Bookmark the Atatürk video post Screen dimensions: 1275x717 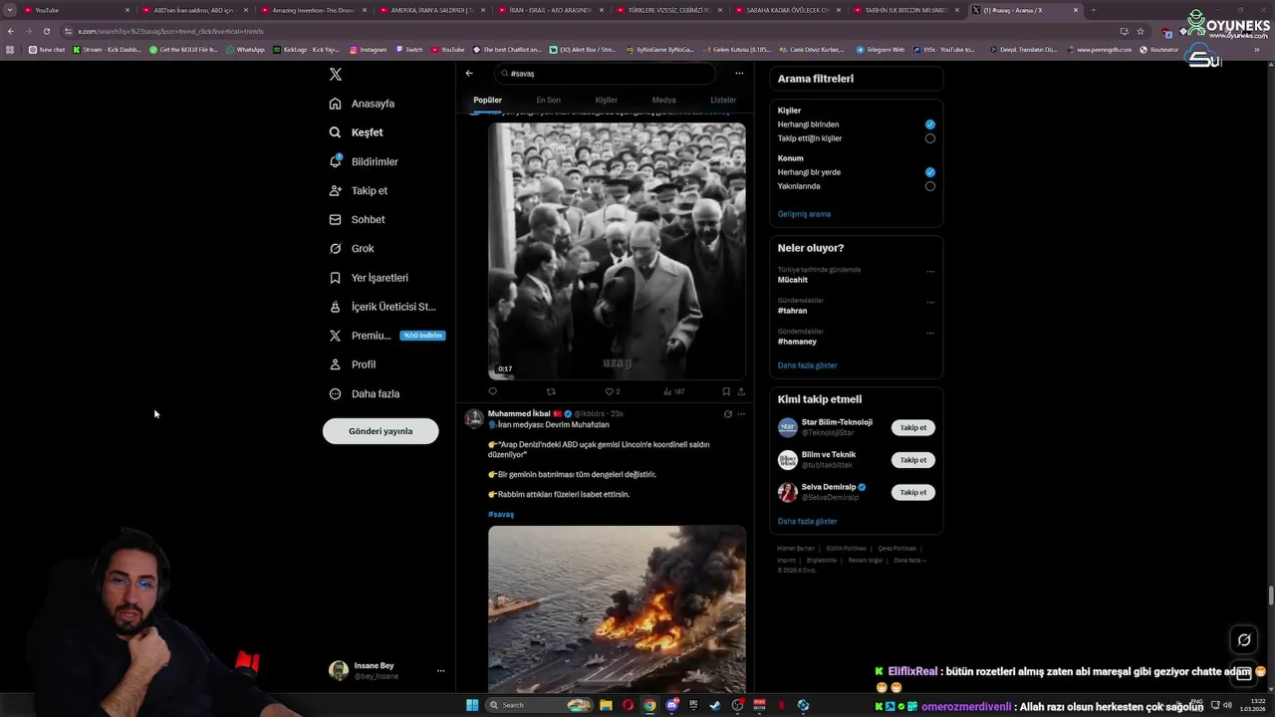[726, 391]
